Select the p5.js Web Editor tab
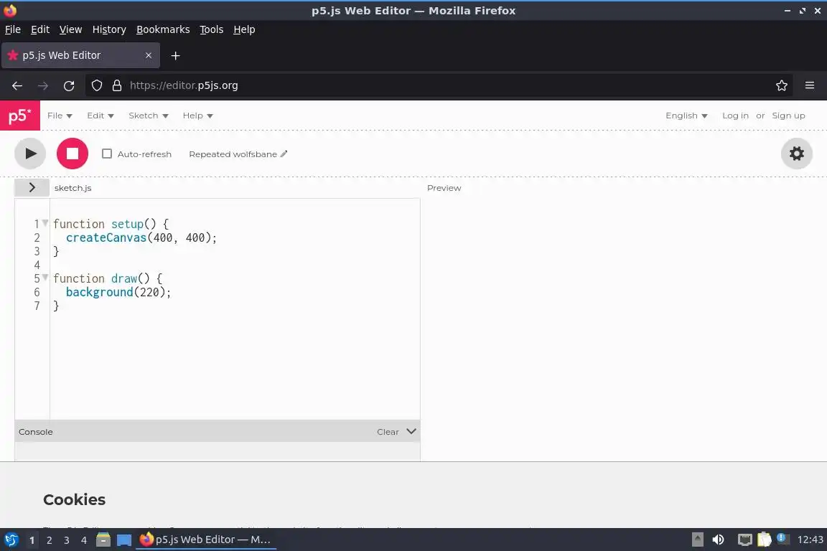 tap(80, 55)
